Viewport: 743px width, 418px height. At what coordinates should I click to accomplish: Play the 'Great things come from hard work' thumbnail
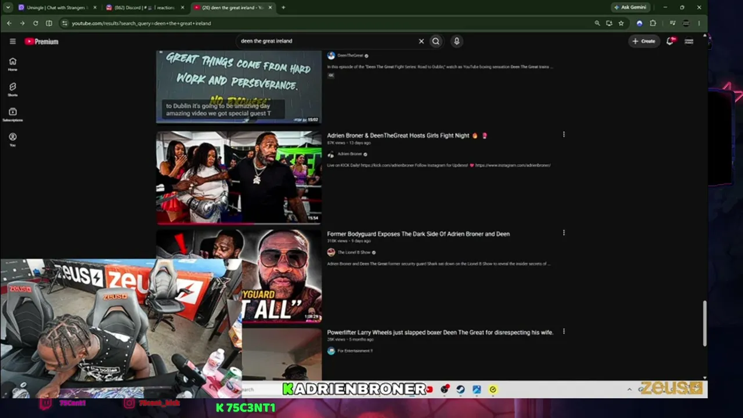tap(239, 87)
